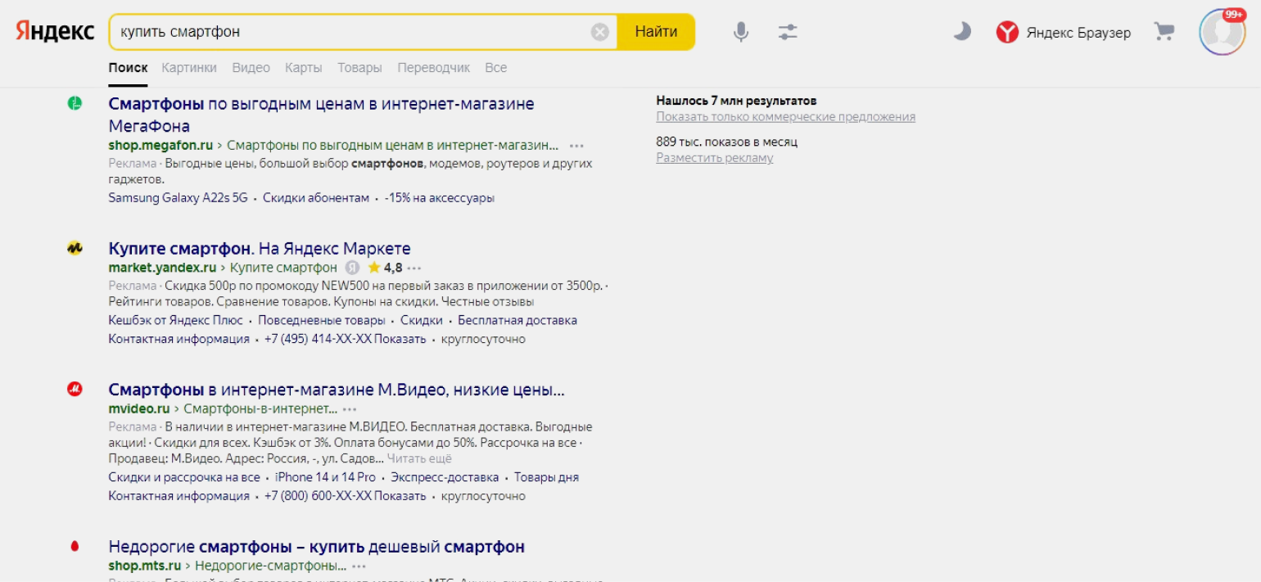Click 'Показать только коммерческие предложения'
The height and width of the screenshot is (582, 1261).
[785, 117]
